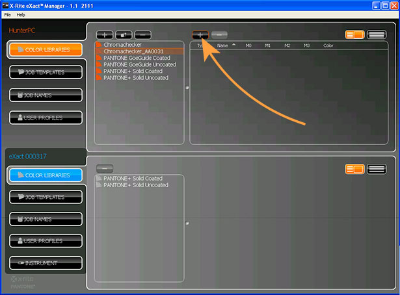400x295 pixels.
Task: Click the disabled remove color minus button
Action: coord(219,34)
